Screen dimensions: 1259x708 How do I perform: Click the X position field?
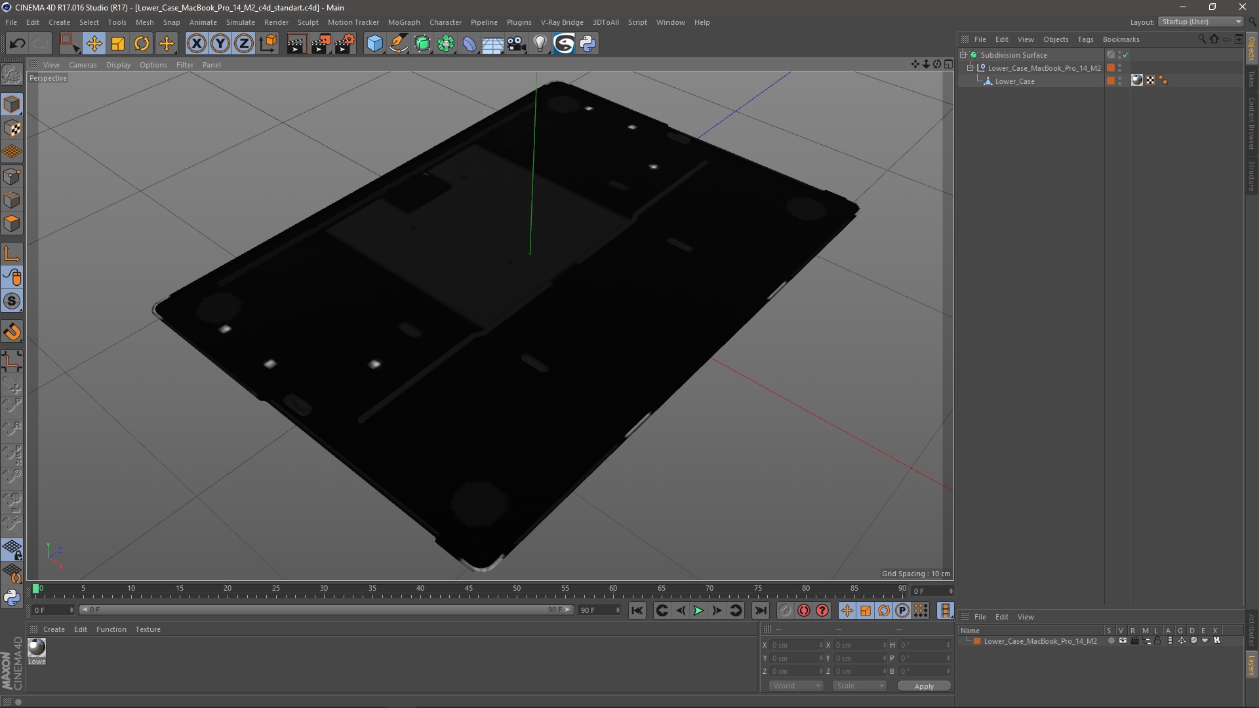point(797,645)
